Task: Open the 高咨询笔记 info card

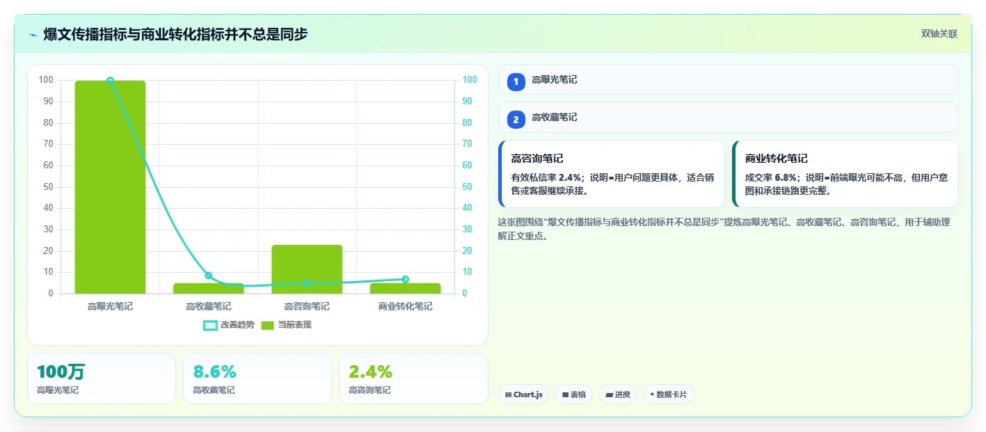Action: pos(612,174)
